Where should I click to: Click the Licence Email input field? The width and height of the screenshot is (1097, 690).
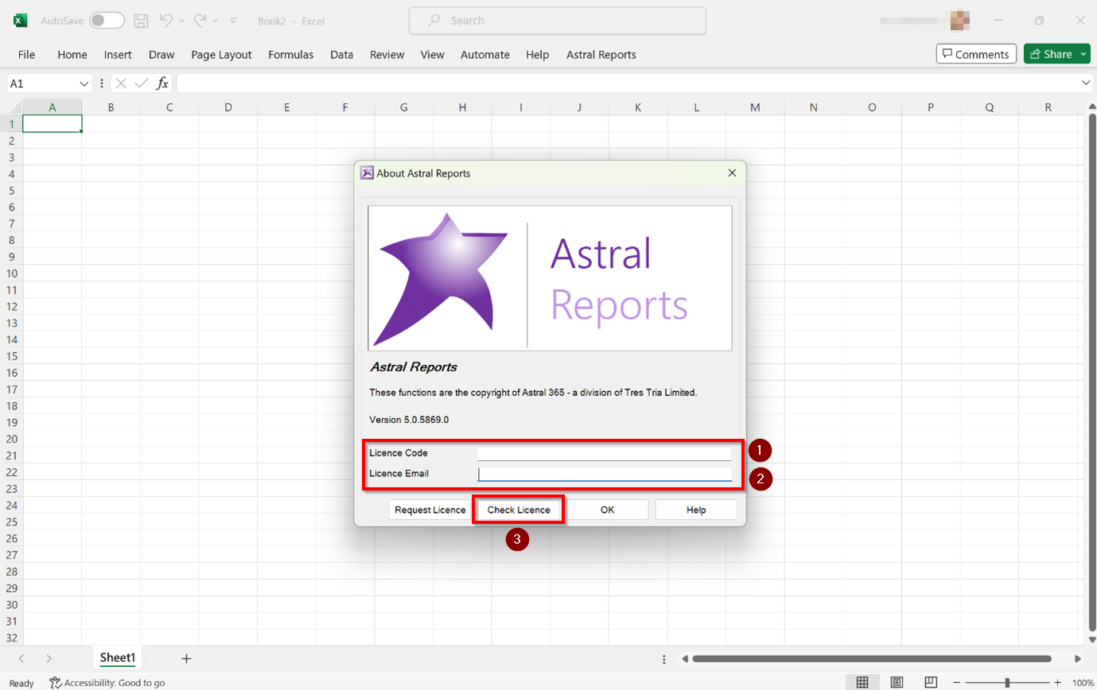pyautogui.click(x=605, y=474)
